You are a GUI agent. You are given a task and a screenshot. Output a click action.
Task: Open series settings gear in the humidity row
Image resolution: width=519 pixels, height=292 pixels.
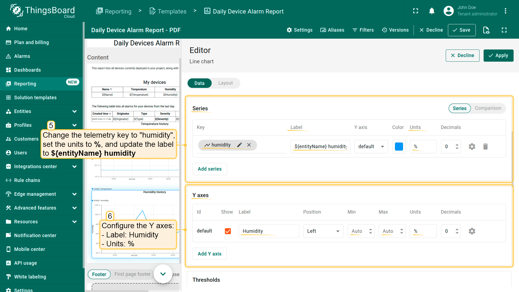[472, 147]
